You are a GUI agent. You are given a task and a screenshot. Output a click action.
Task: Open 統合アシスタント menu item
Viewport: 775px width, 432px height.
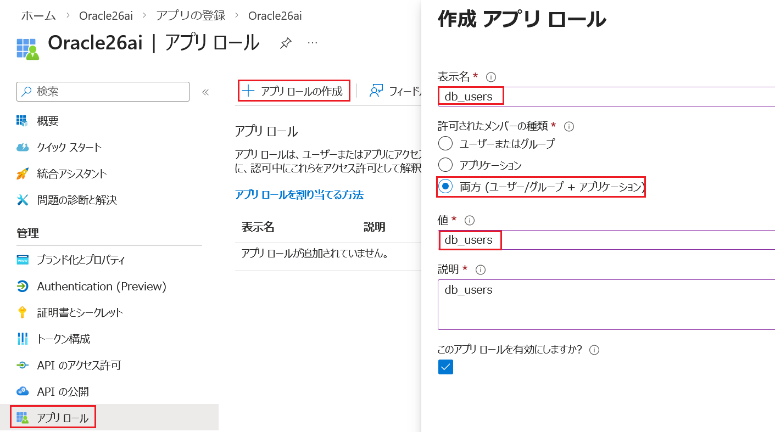click(72, 173)
